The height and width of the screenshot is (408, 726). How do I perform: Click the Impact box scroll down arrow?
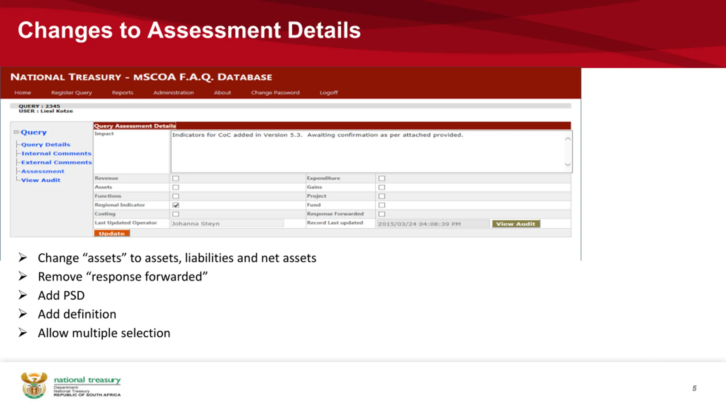pos(568,165)
